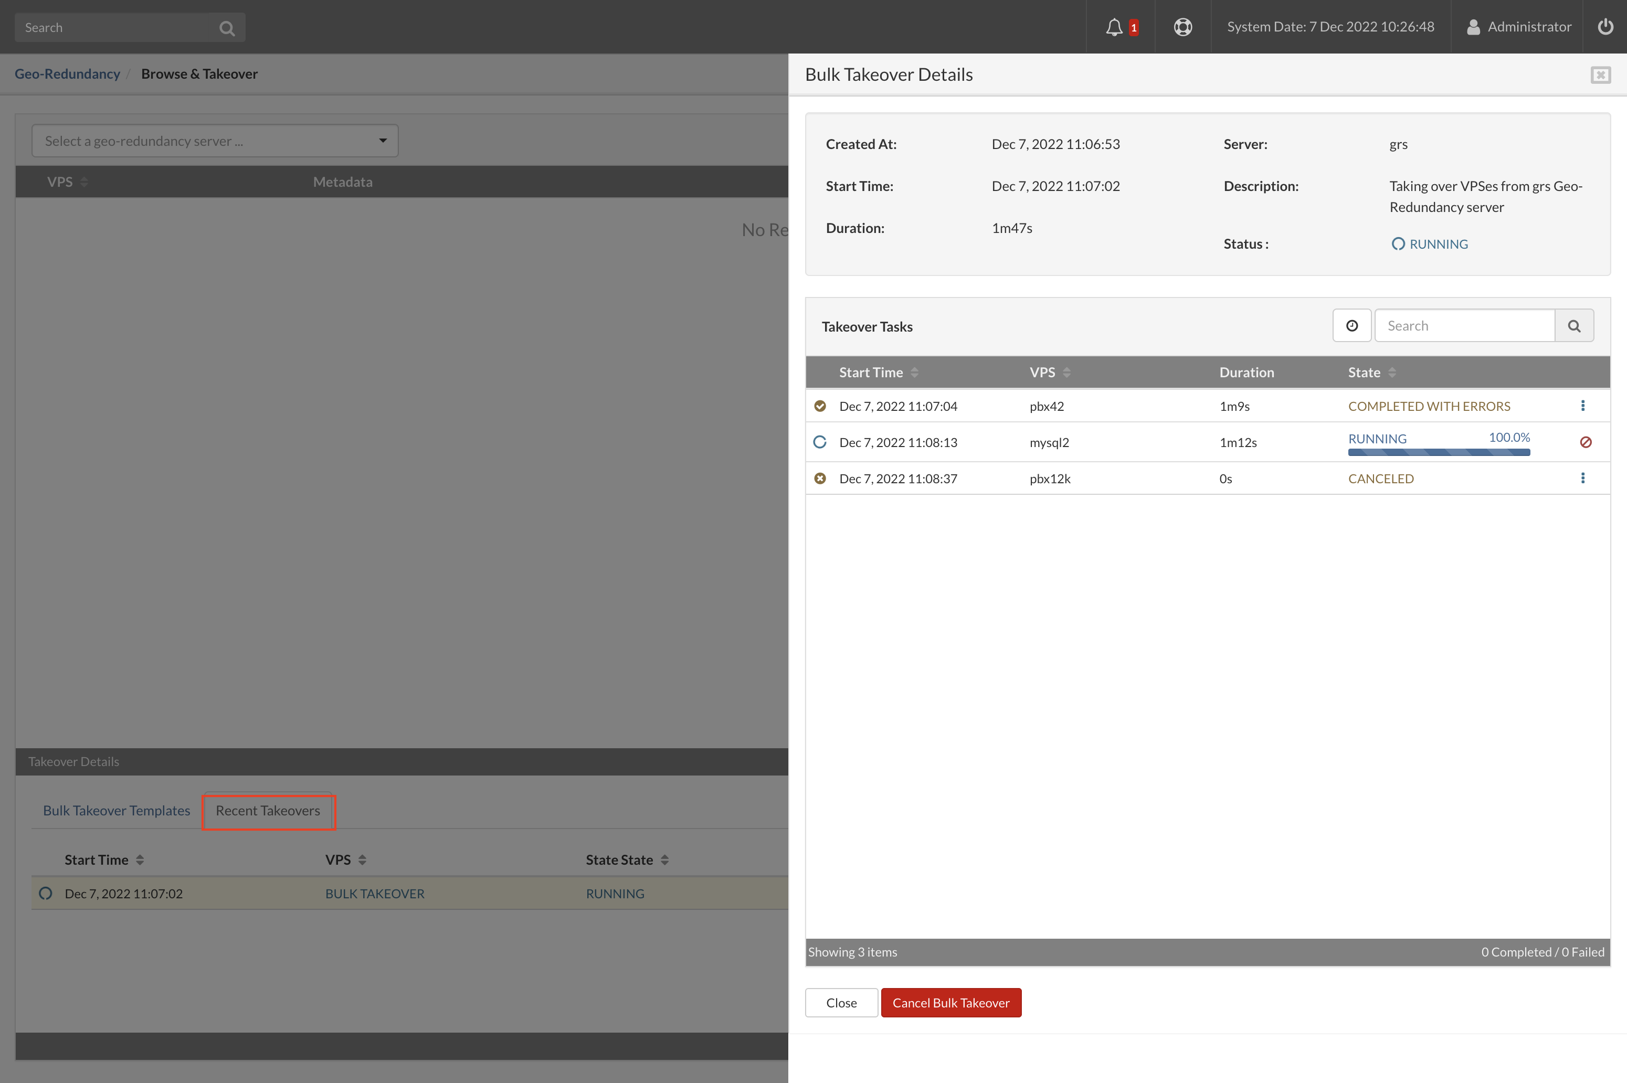1627x1083 pixels.
Task: Open Bulk Takeover Templates tab
Action: [x=116, y=811]
